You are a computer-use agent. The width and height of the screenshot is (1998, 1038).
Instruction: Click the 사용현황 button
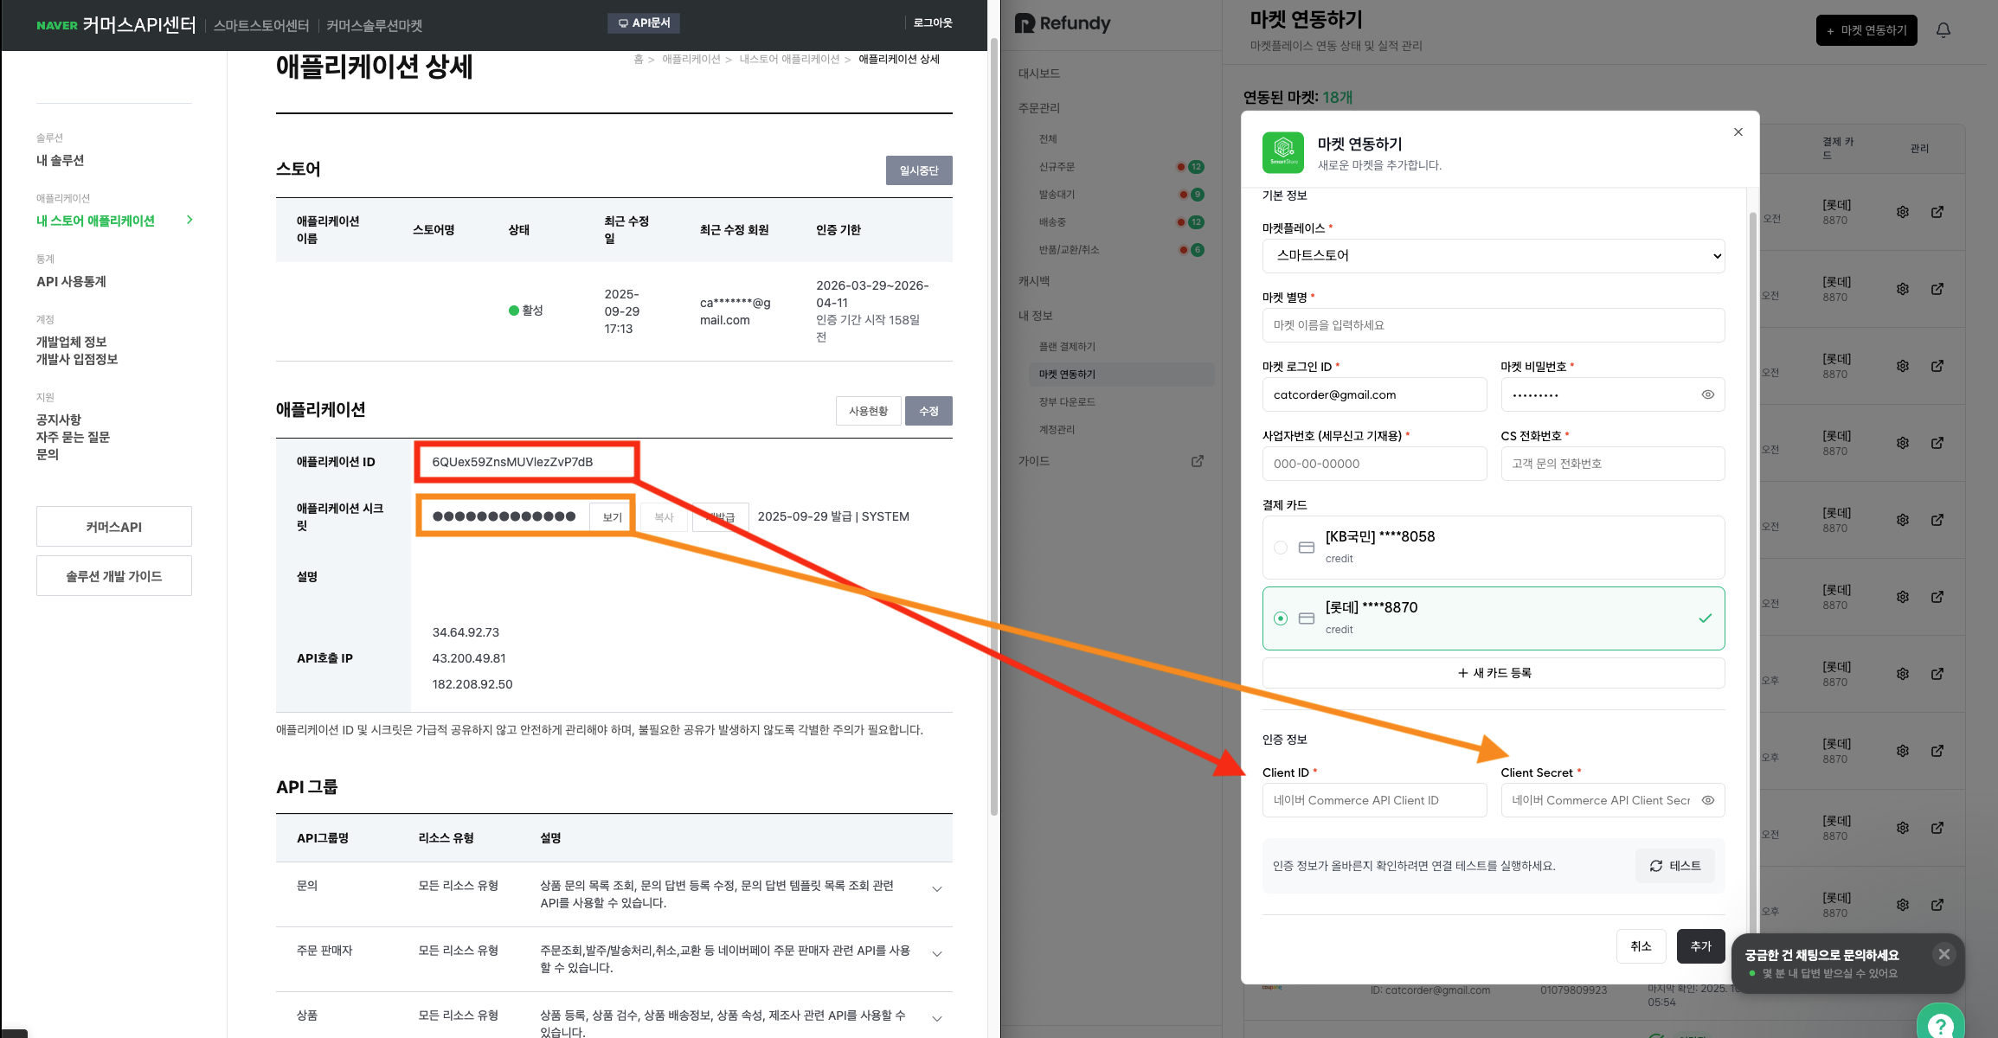tap(869, 411)
